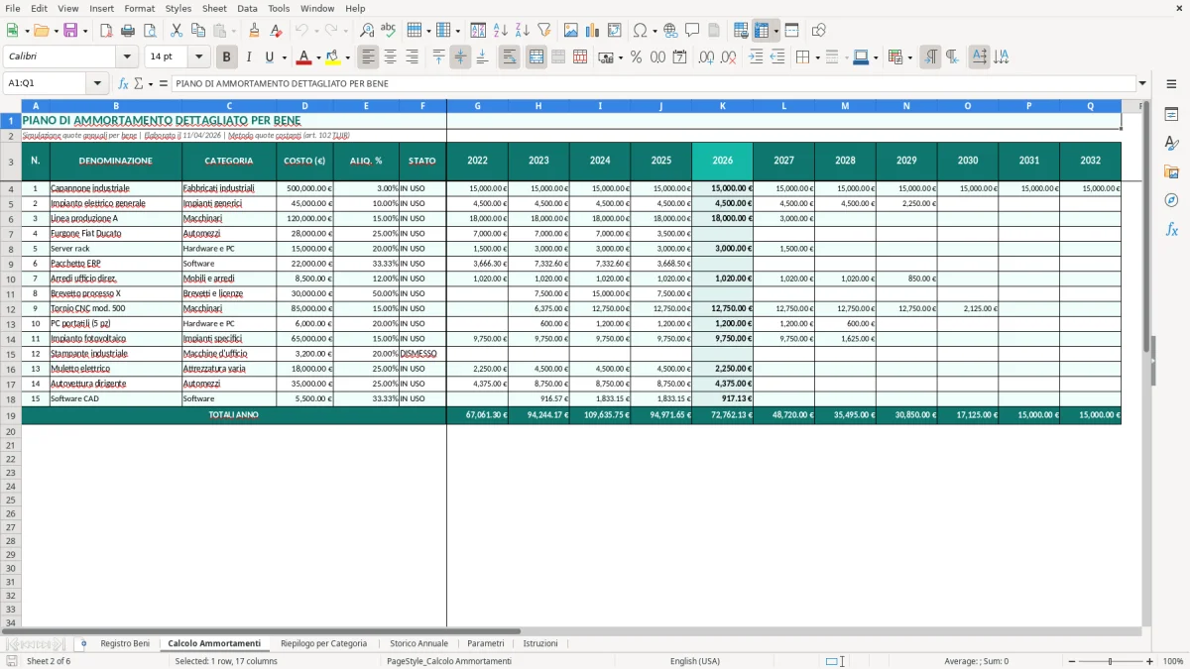Click the AutoFilter funnel icon

(x=543, y=31)
